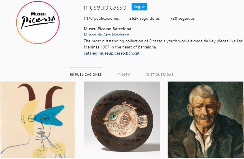This screenshot has width=244, height=159.
Task: Open the horned faun drawing post
Action: (x=38, y=120)
